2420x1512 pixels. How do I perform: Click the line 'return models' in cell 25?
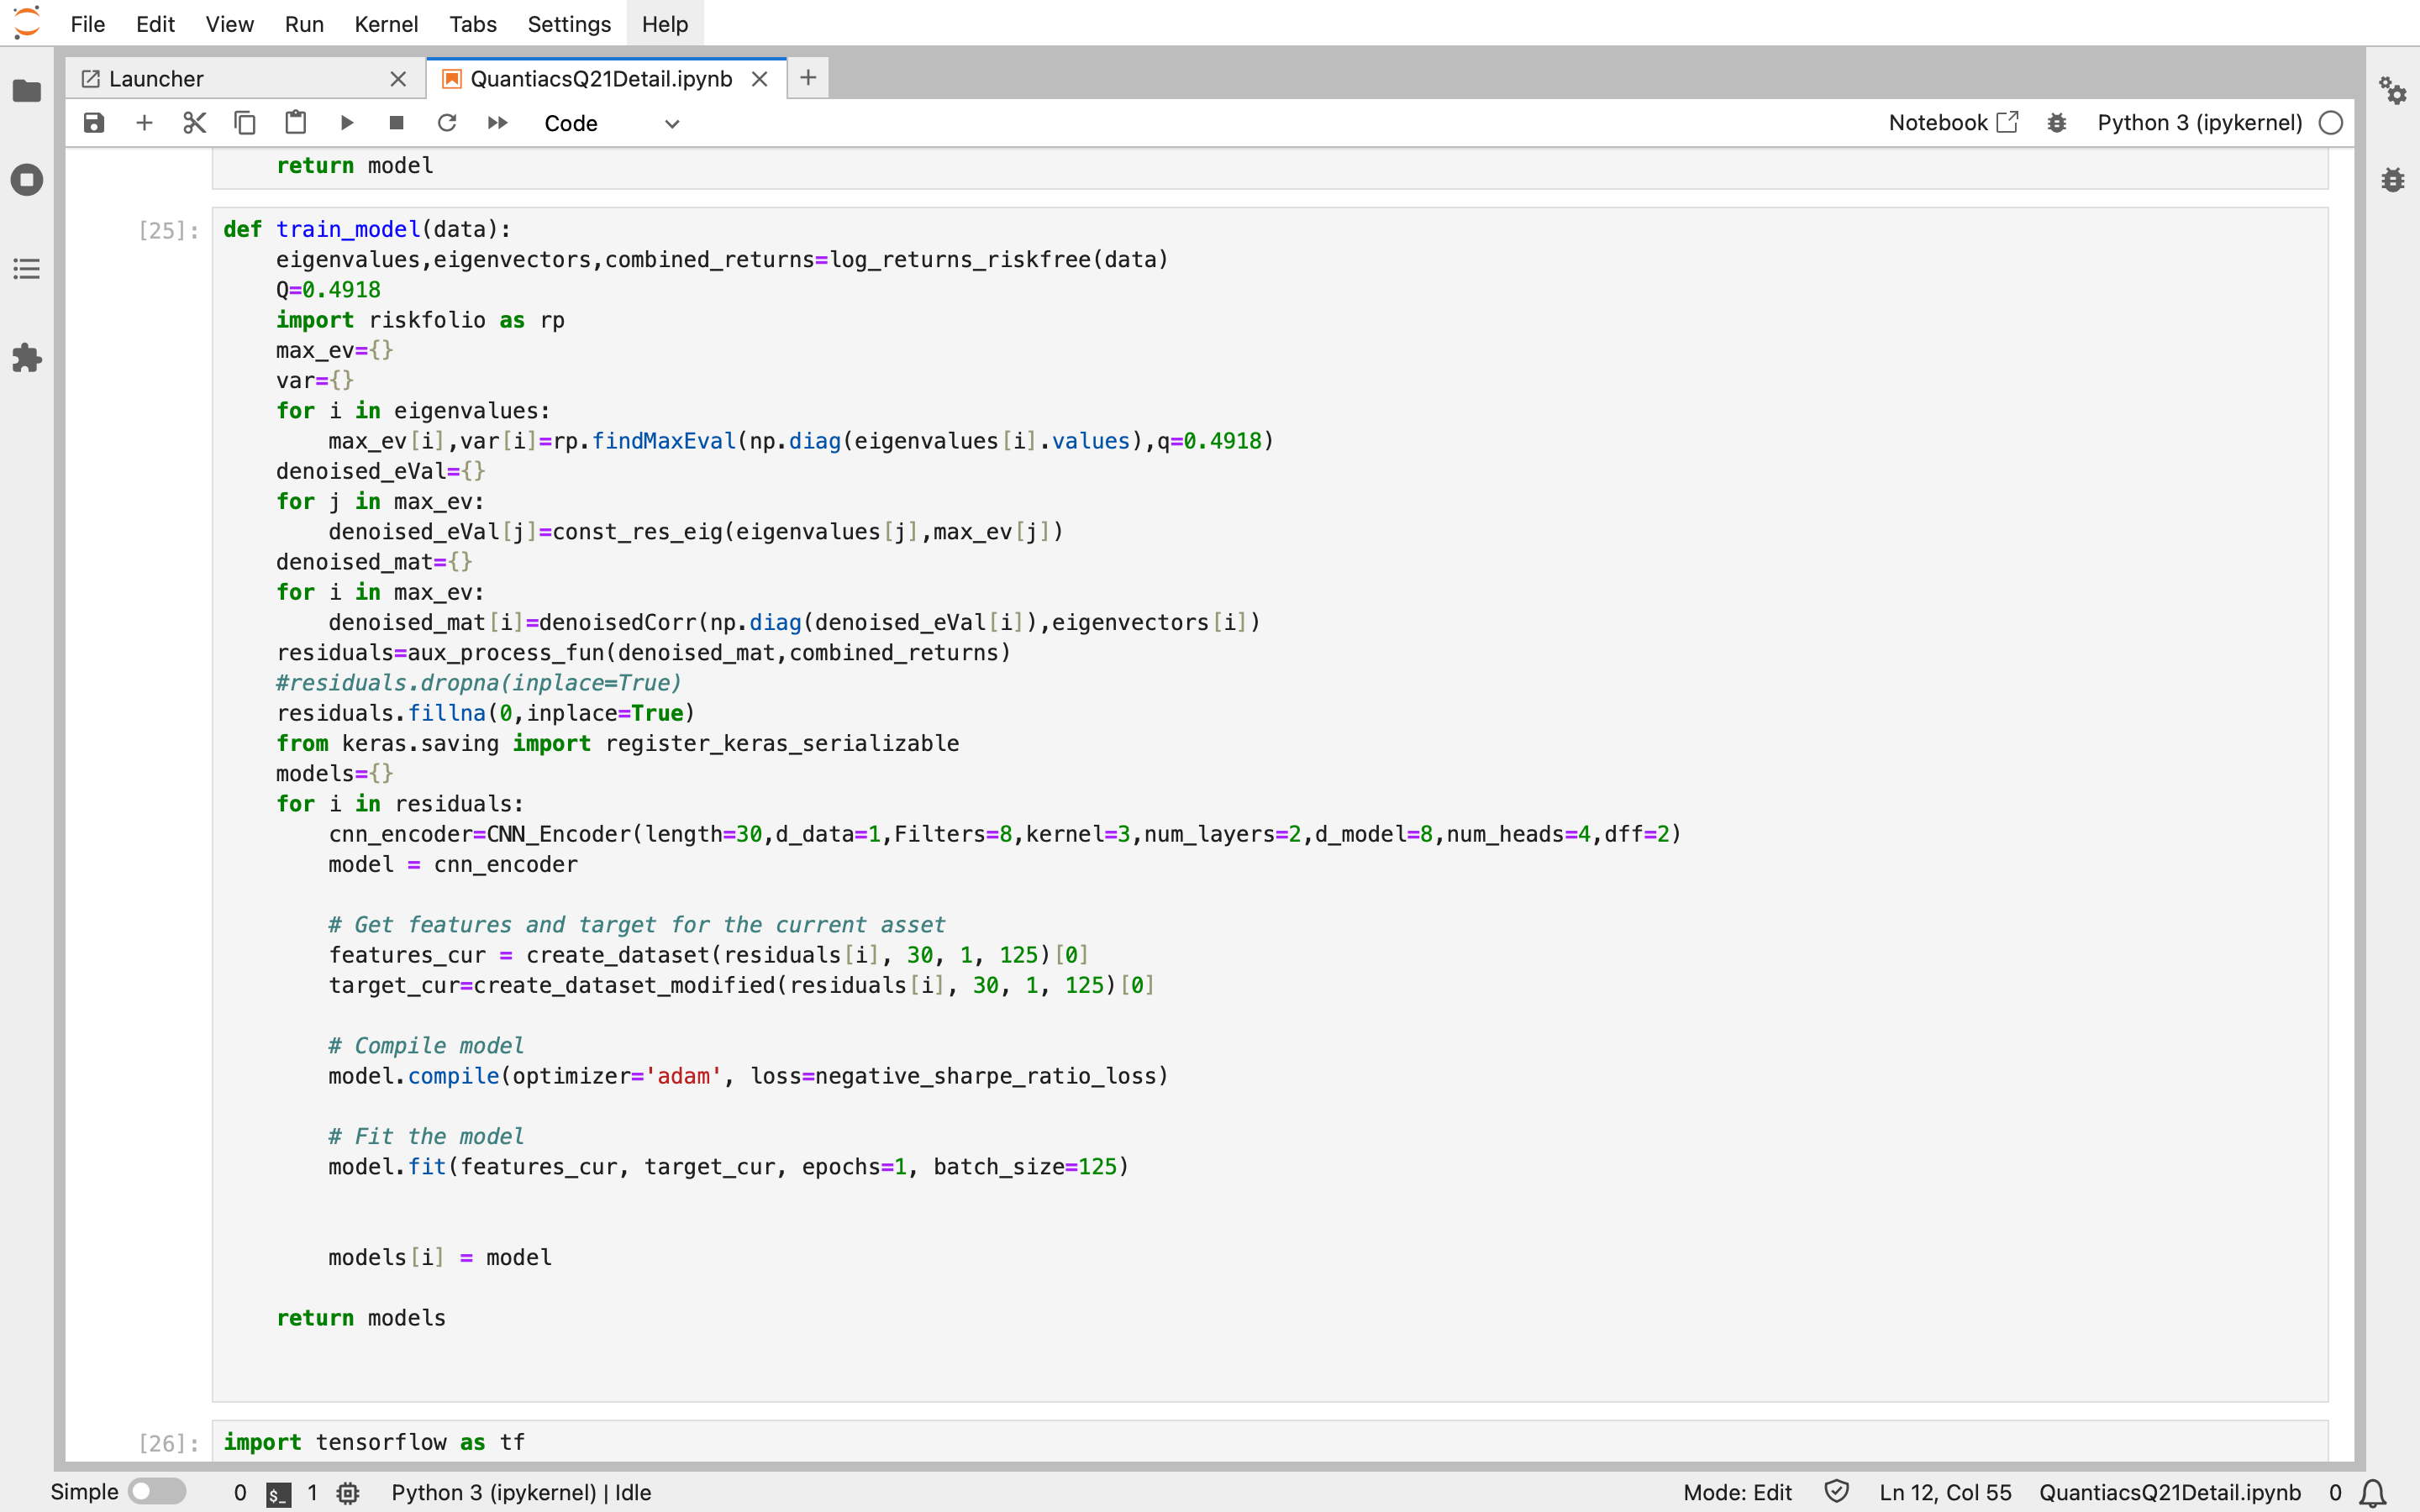[x=361, y=1318]
